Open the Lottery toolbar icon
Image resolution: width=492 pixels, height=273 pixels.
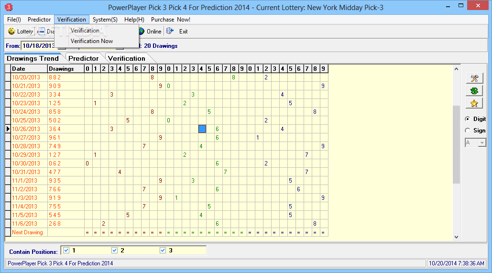[x=11, y=32]
